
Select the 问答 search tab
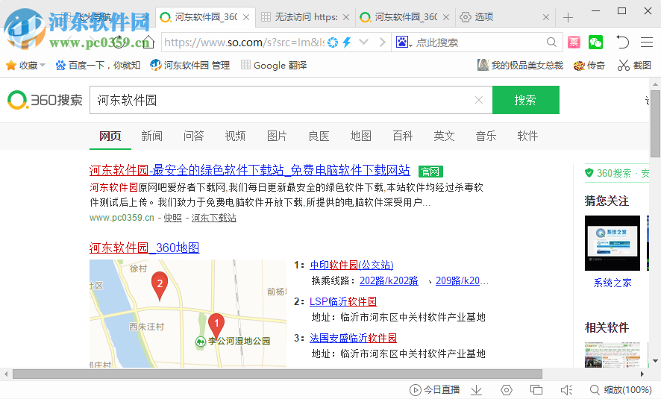(x=193, y=136)
